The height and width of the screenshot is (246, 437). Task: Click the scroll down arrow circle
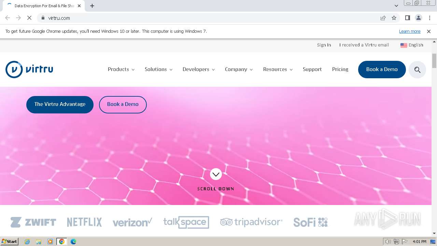tap(216, 174)
